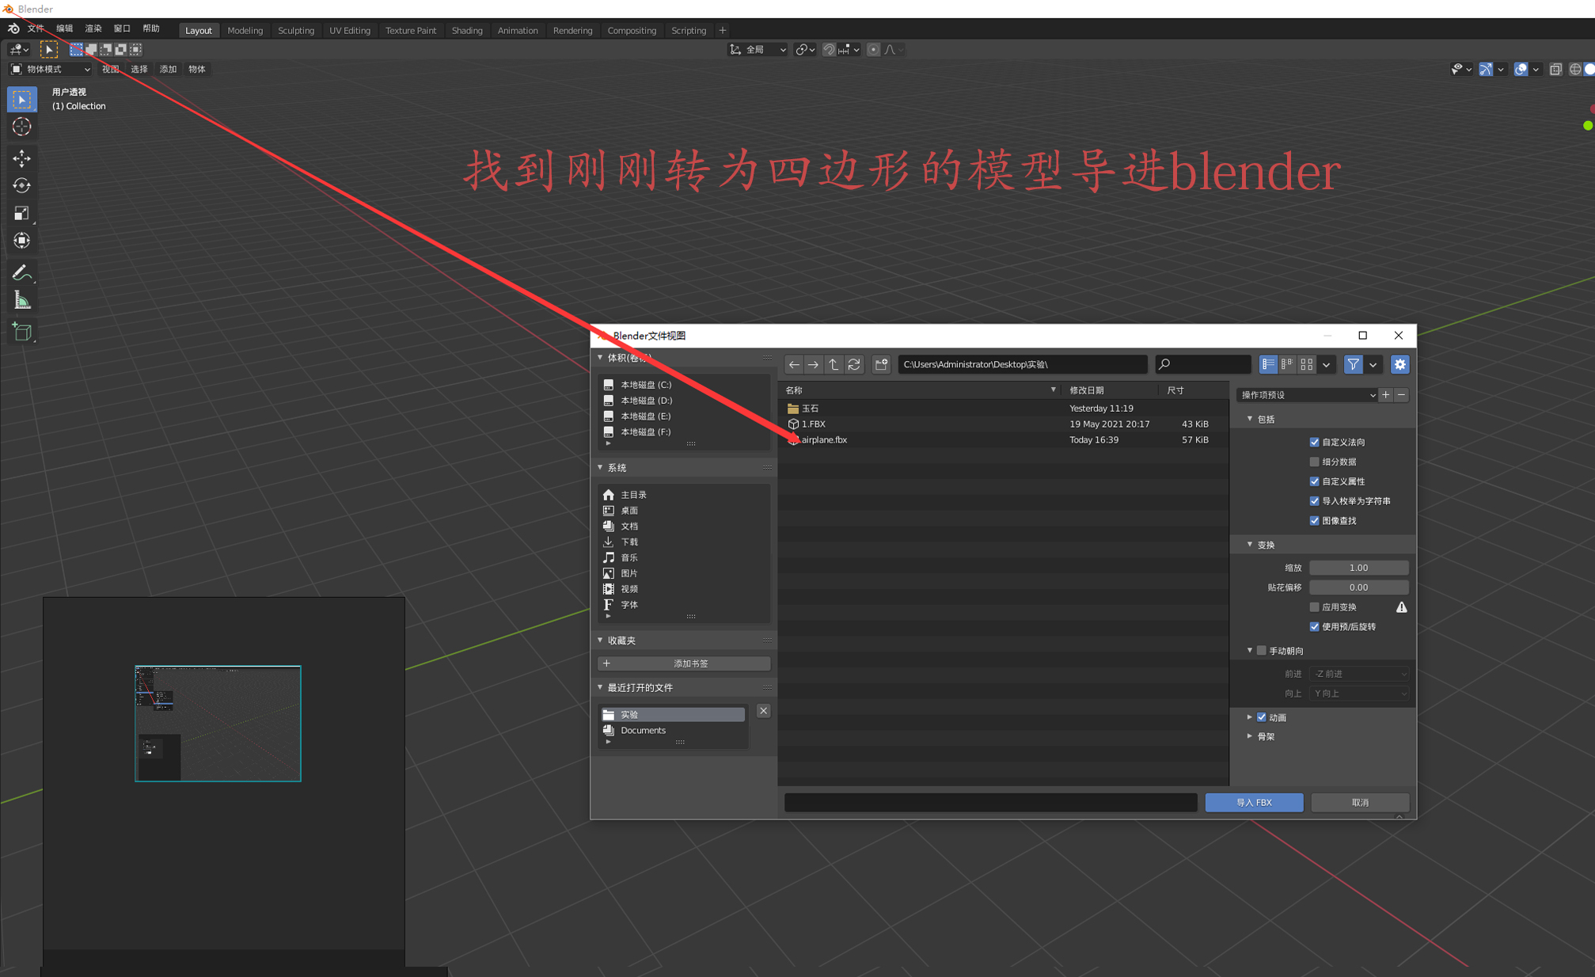
Task: Select the Scale tool
Action: tap(21, 213)
